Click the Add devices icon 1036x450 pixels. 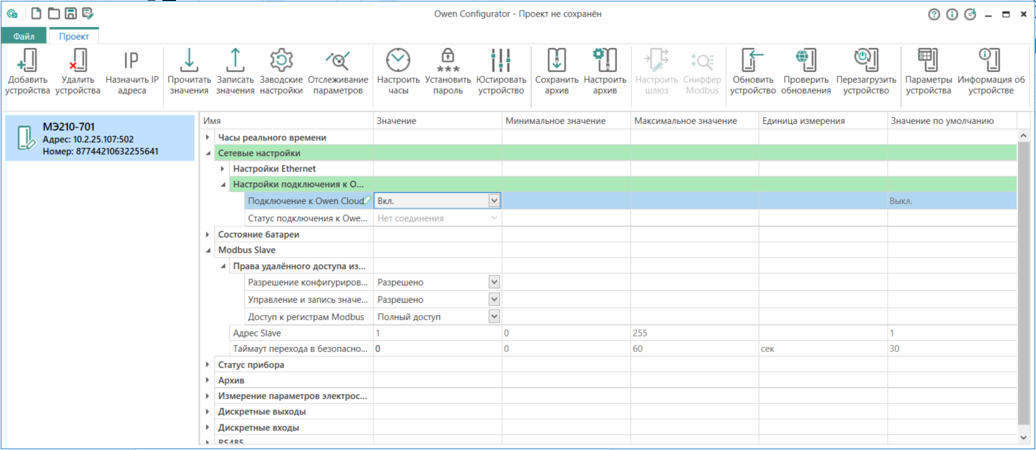pyautogui.click(x=27, y=61)
